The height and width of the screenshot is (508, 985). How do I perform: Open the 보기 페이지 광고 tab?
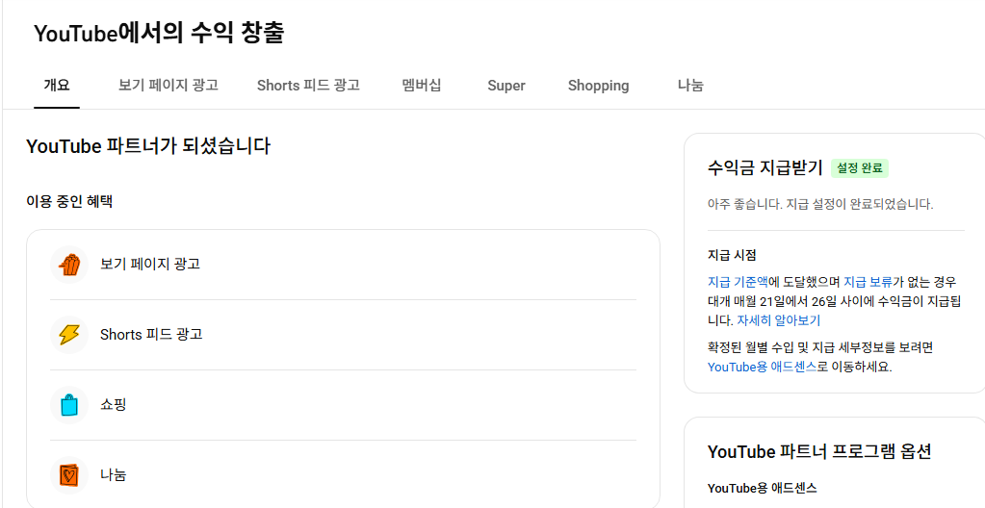pyautogui.click(x=168, y=86)
